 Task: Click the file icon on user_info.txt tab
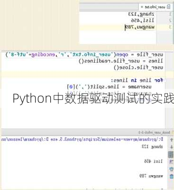pyautogui.click(x=169, y=7)
